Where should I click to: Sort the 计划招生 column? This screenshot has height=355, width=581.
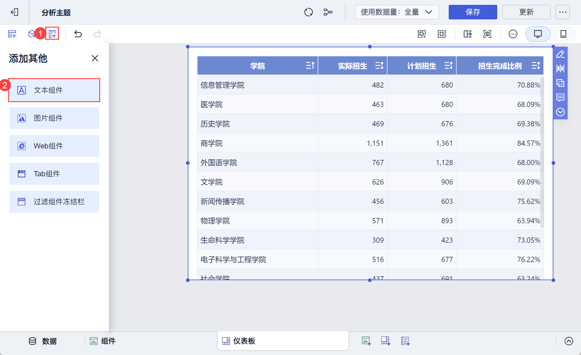(449, 66)
